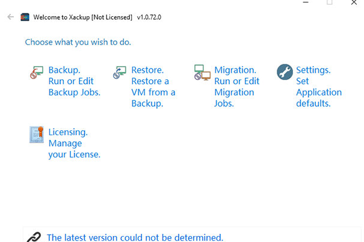Image resolution: width=364 pixels, height=242 pixels.
Task: Select 'Backup. Run or Edit Backup Jobs.' link
Action: click(x=74, y=81)
